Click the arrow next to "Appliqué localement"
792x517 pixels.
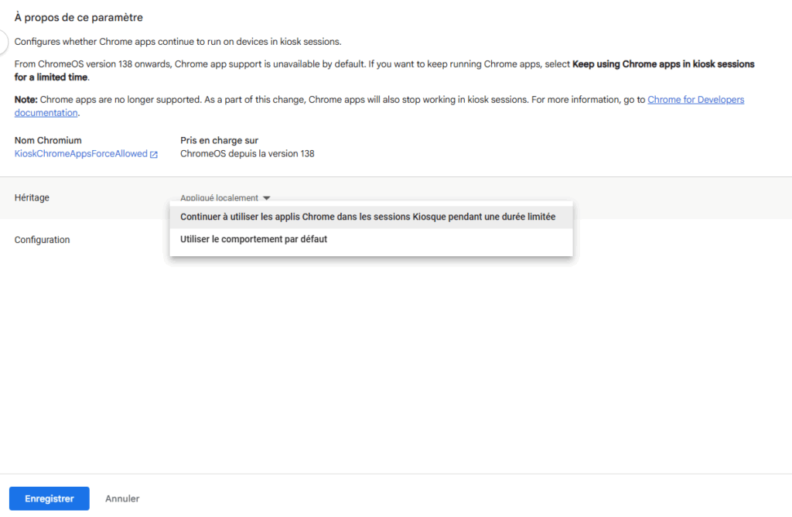(266, 198)
